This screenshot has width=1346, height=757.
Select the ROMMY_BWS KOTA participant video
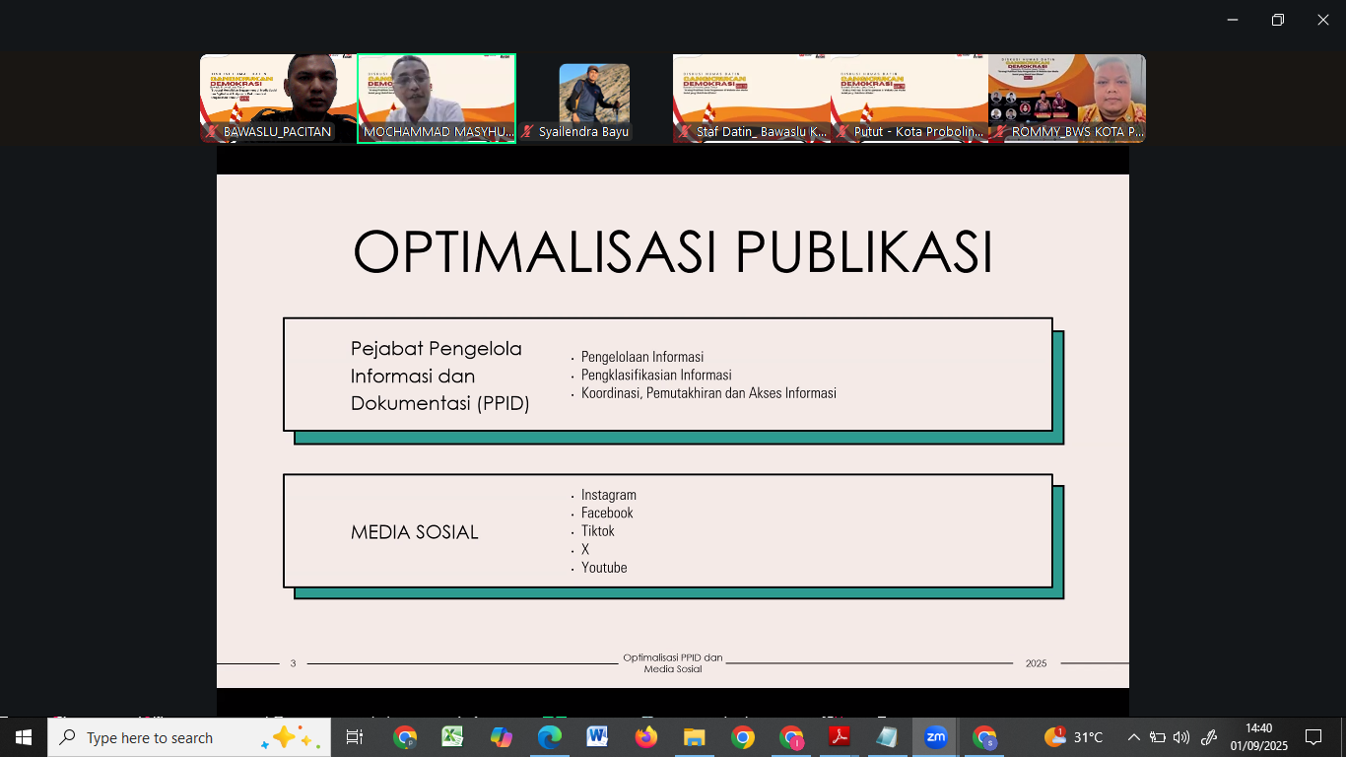(1067, 99)
